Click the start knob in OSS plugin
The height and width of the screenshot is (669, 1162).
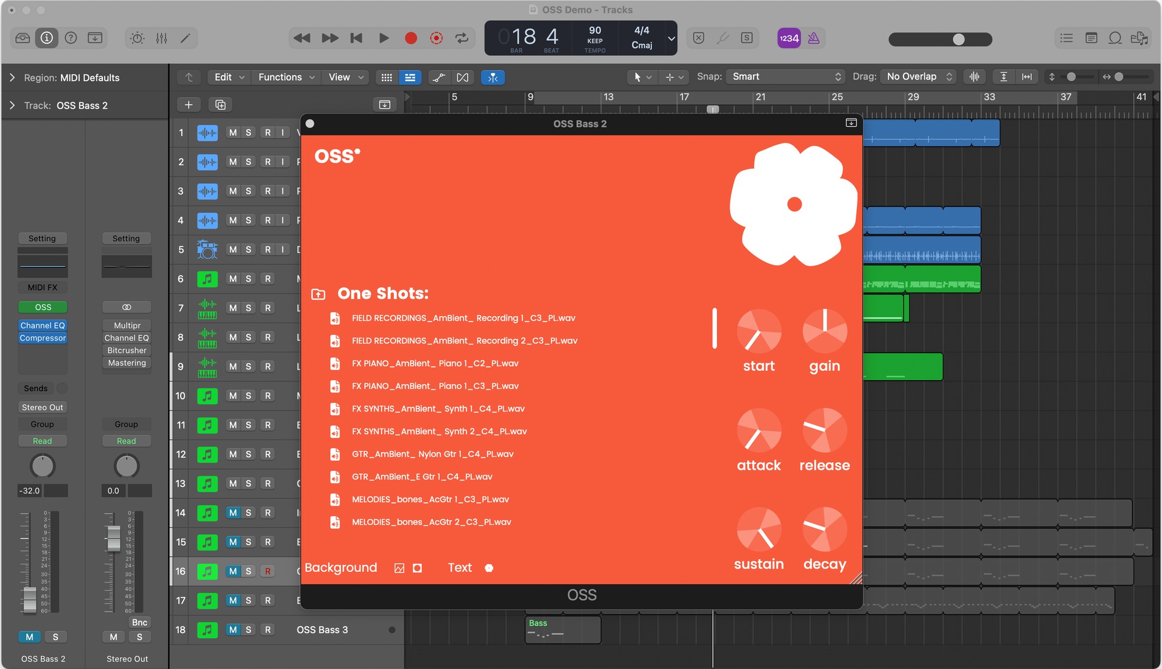(759, 331)
